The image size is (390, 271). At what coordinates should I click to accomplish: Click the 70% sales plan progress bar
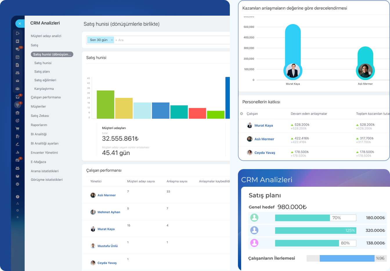(315, 218)
